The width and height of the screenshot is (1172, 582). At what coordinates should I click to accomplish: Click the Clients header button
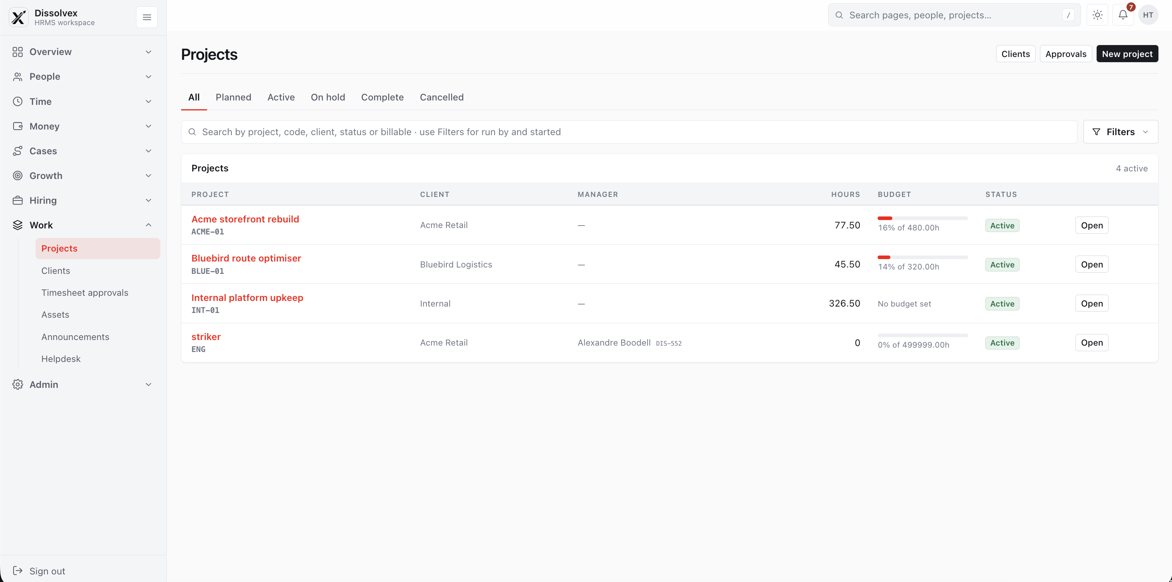(1016, 54)
